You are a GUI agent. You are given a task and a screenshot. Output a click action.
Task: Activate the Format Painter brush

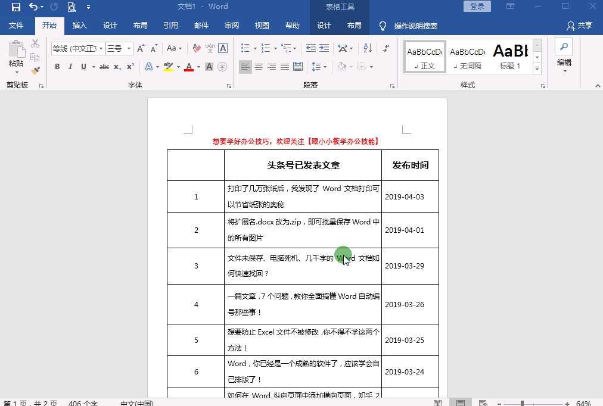tap(35, 70)
